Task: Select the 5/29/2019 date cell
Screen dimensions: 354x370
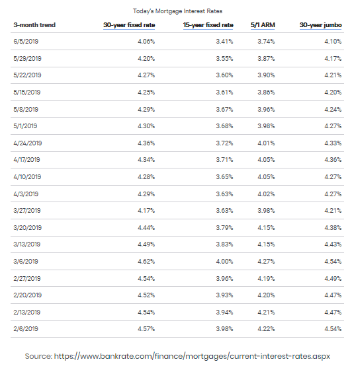Action: 27,59
